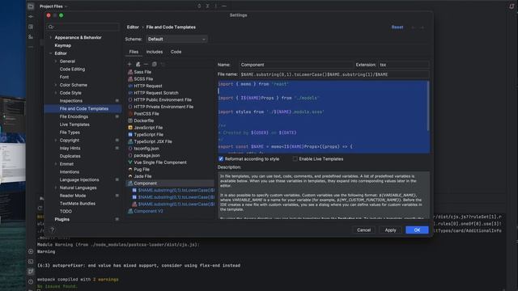Click the Terminal tool window icon
The height and width of the screenshot is (291, 518).
pos(31,261)
